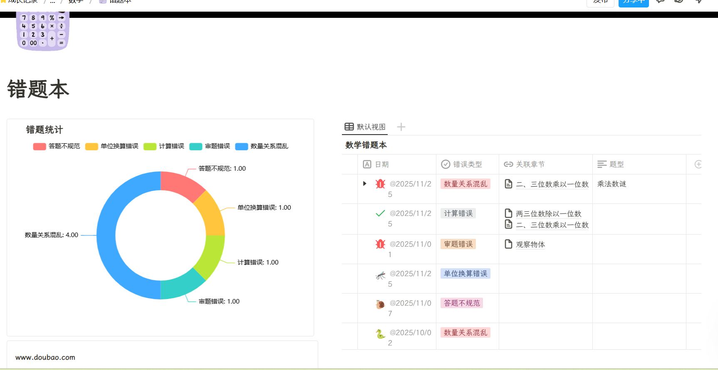Expand the first row with the triangle

pyautogui.click(x=365, y=184)
